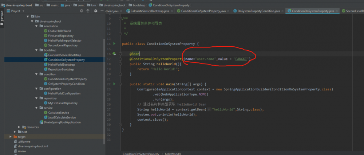Collapse the service package
The image size is (364, 155).
coord(36,108)
